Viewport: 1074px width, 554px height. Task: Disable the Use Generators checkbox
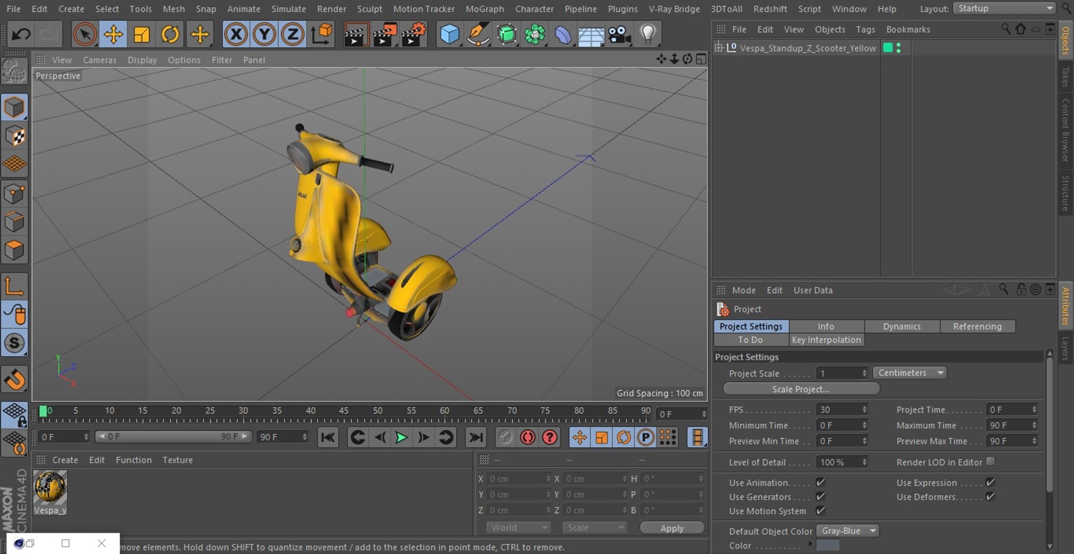pos(821,496)
